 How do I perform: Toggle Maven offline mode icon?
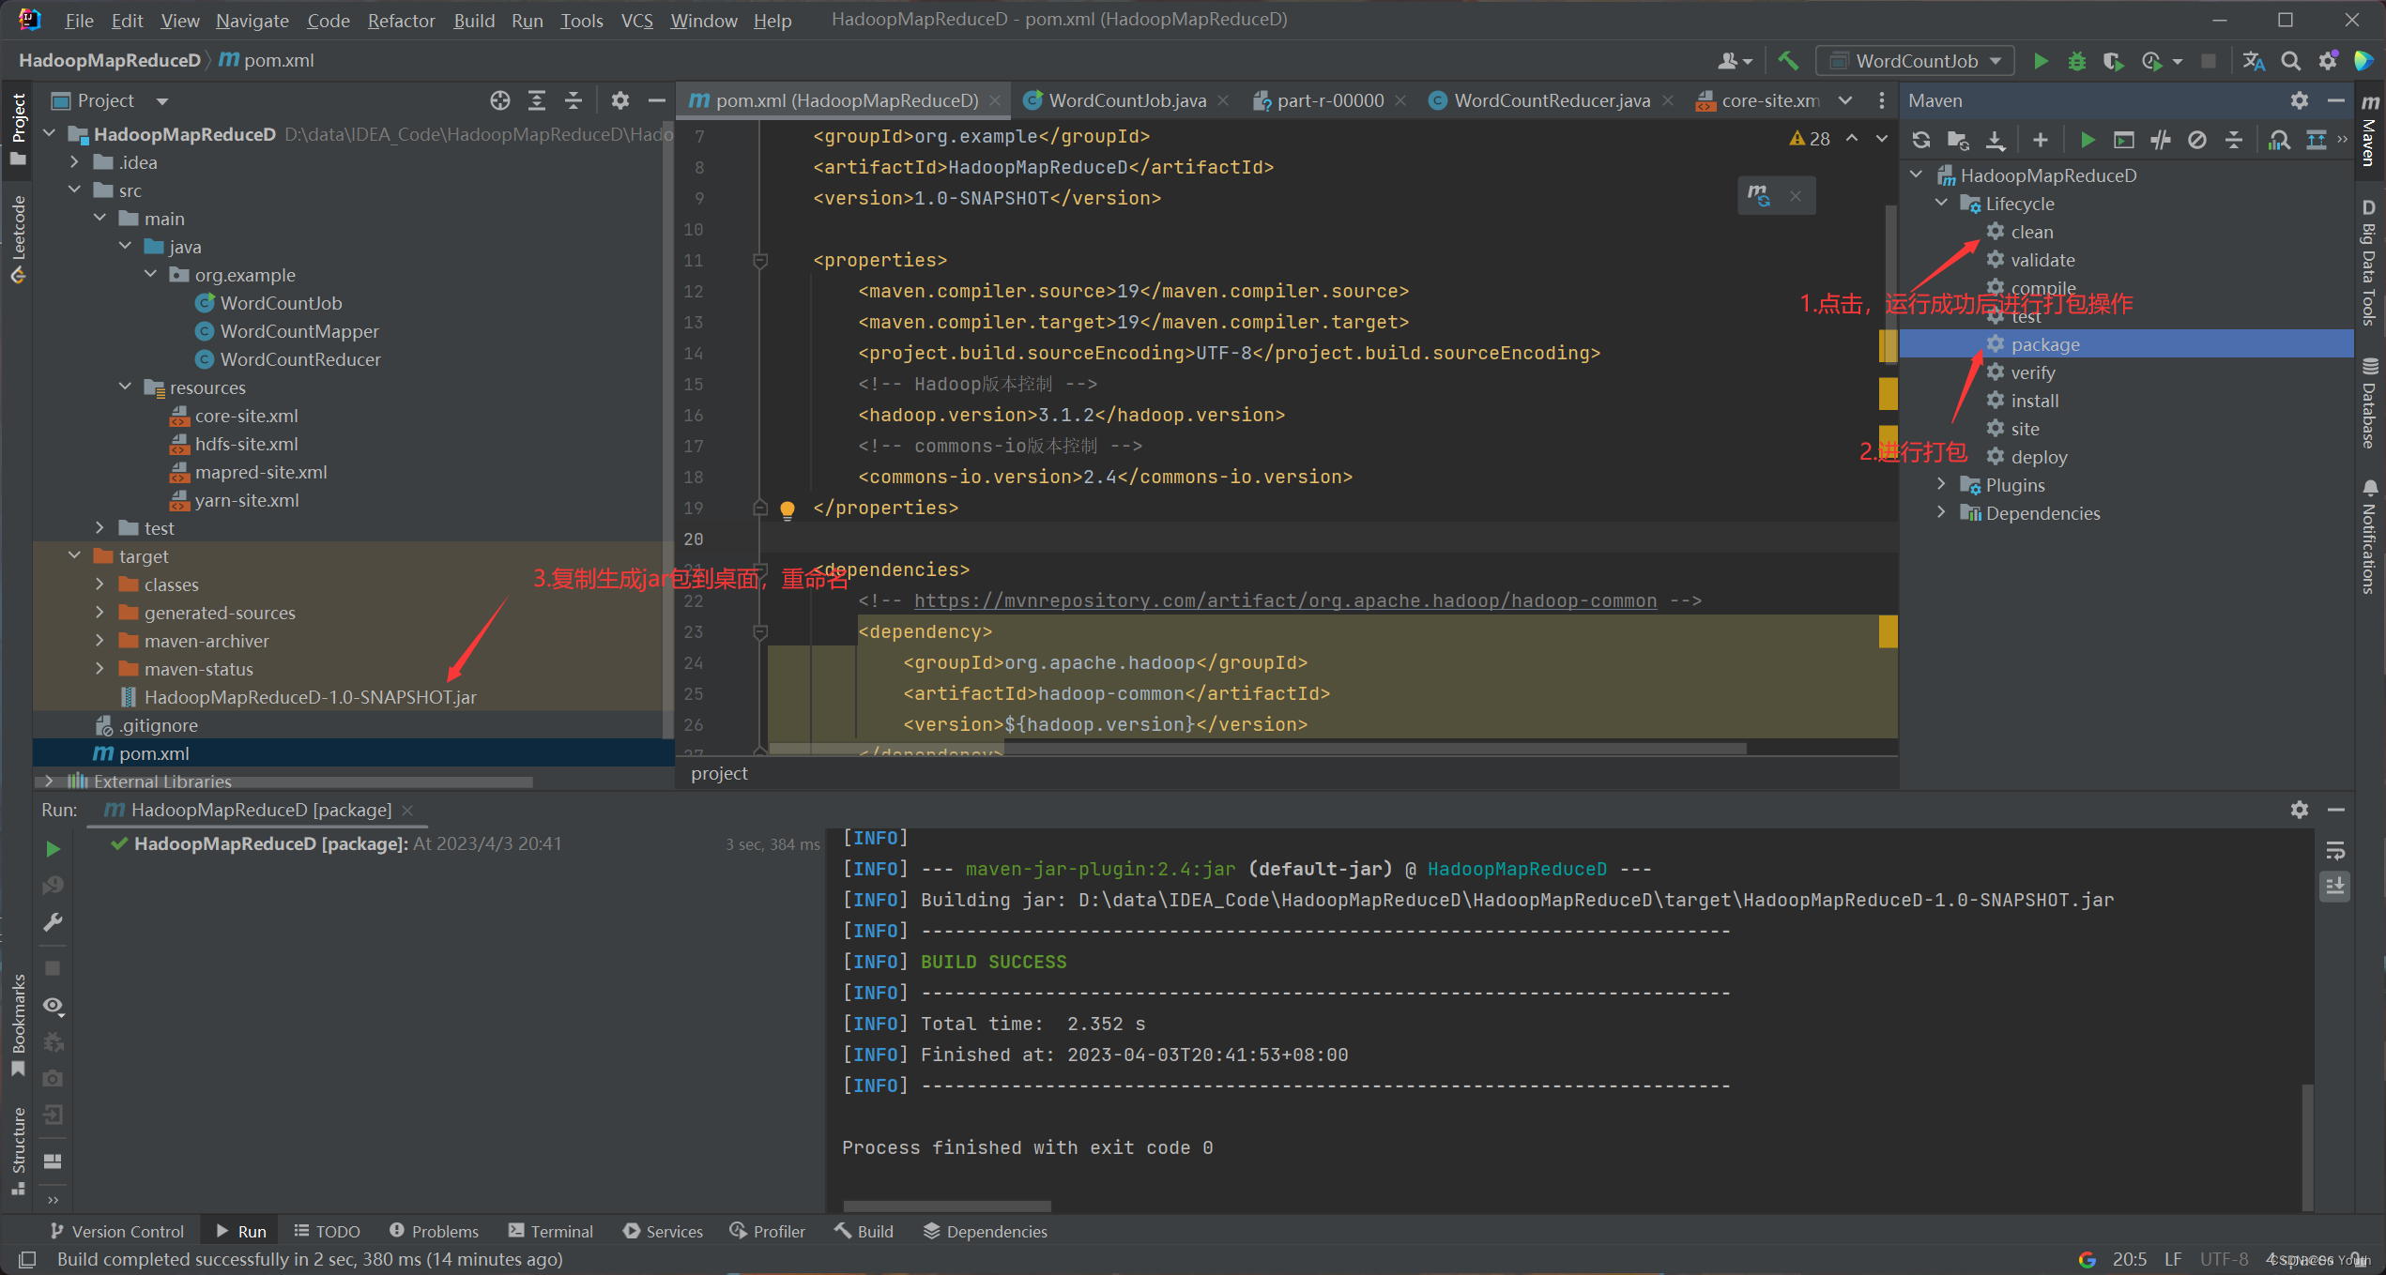pyautogui.click(x=2161, y=140)
